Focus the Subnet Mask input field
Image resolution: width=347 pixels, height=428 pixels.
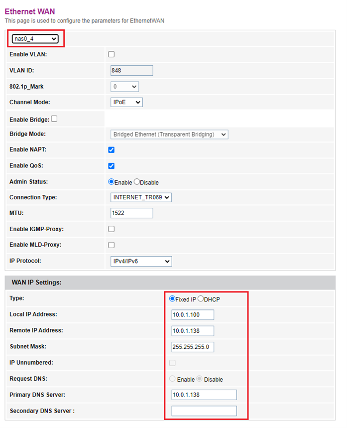[x=193, y=347]
